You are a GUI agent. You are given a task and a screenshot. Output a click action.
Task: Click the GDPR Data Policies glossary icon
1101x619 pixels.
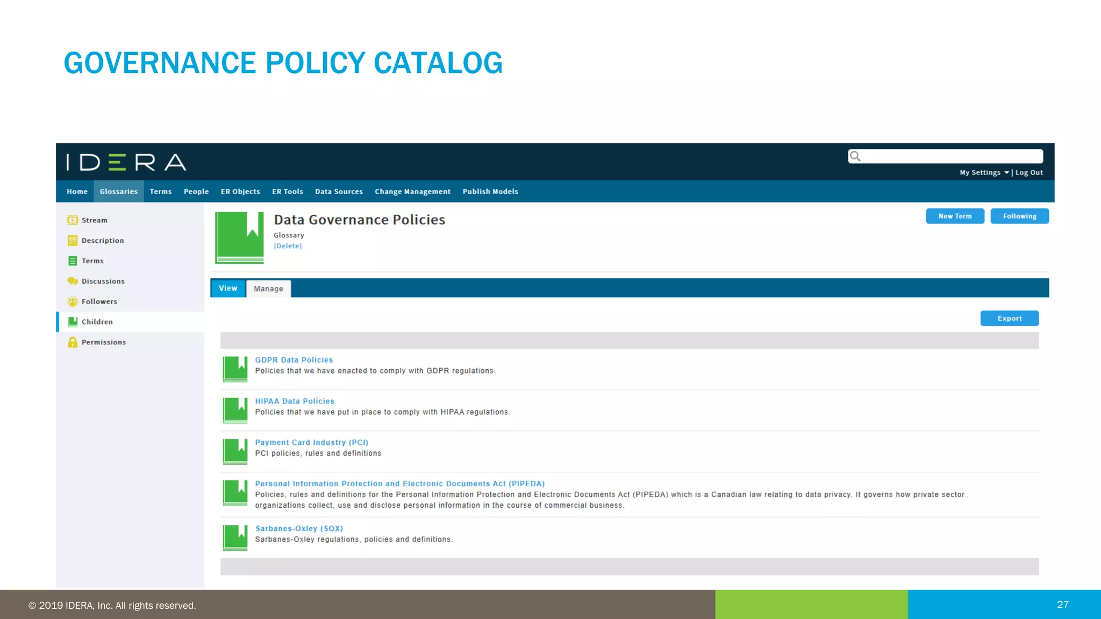point(235,369)
